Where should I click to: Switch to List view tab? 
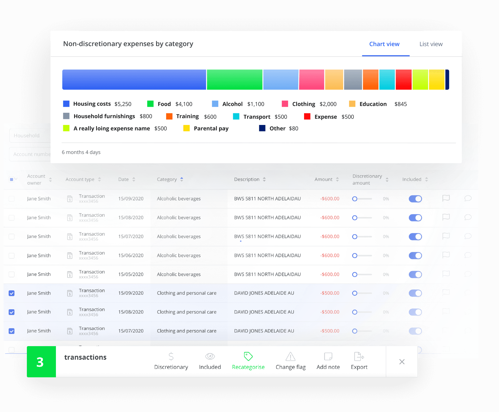click(431, 44)
